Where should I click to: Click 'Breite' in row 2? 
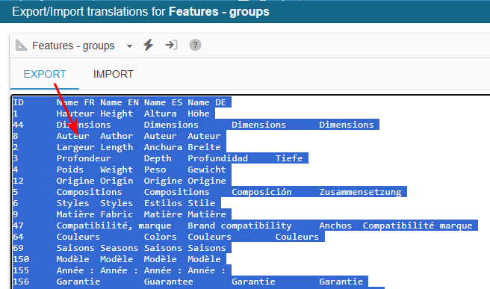click(x=205, y=147)
